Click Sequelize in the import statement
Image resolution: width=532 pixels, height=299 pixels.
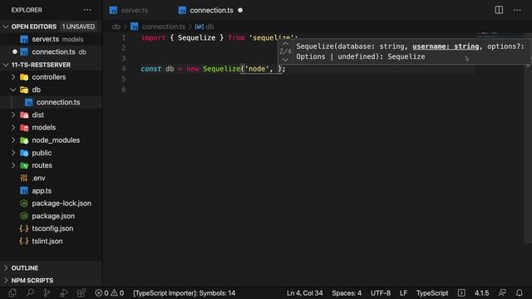point(196,37)
